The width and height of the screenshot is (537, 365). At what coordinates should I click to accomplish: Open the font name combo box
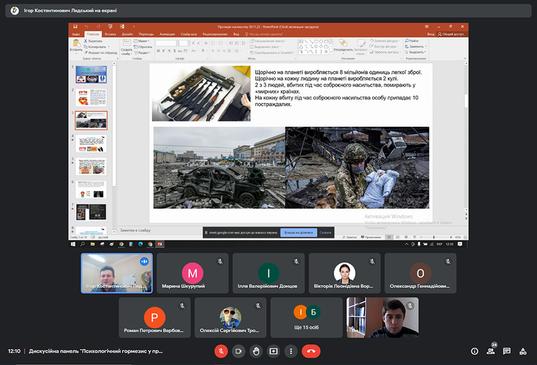(x=167, y=43)
